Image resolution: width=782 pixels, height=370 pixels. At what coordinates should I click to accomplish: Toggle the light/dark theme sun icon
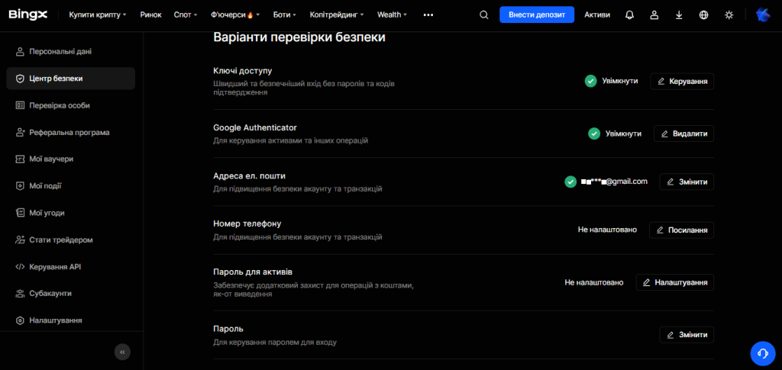pyautogui.click(x=729, y=15)
